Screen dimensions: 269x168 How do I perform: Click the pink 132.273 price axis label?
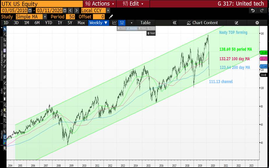(x=264, y=59)
